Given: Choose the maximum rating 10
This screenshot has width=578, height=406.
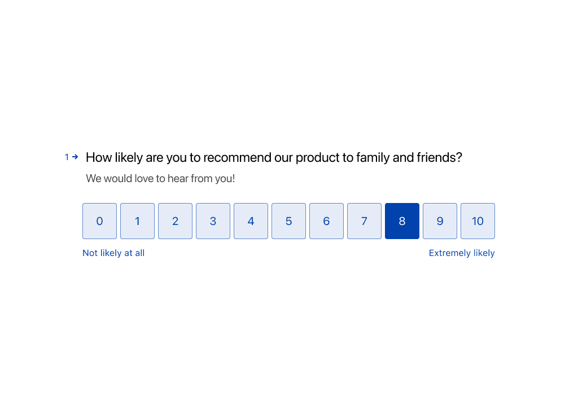Looking at the screenshot, I should 478,221.
